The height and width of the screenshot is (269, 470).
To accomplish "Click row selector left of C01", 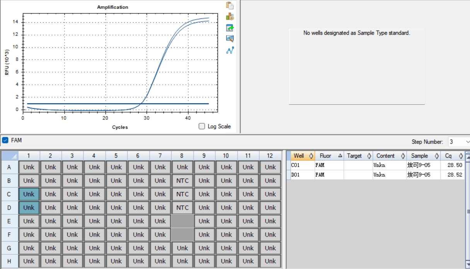I will (288, 165).
